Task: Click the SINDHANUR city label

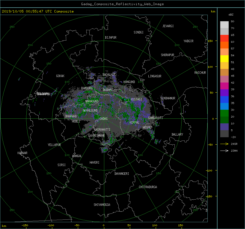Action: [x=168, y=98]
